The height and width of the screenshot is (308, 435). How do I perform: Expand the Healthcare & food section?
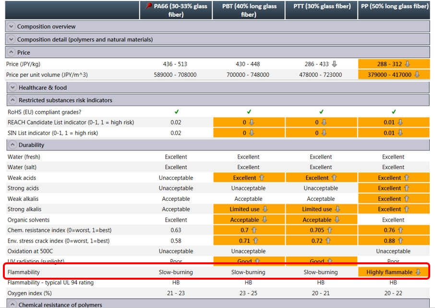[12, 87]
